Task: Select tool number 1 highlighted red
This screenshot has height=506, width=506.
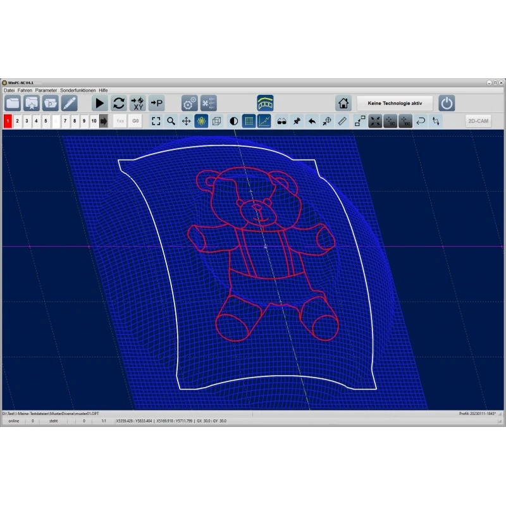Action: [8, 121]
